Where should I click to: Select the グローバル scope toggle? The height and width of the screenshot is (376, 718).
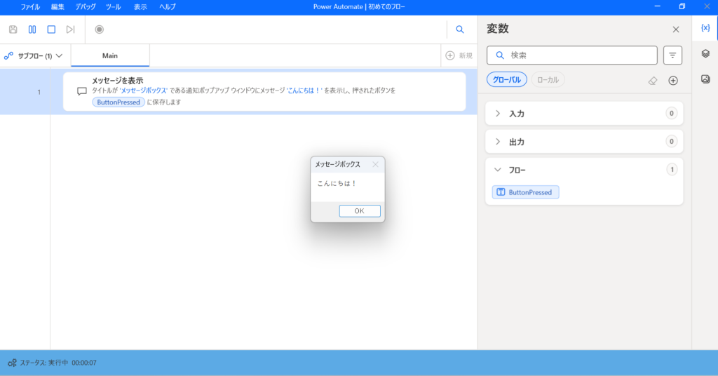point(506,80)
